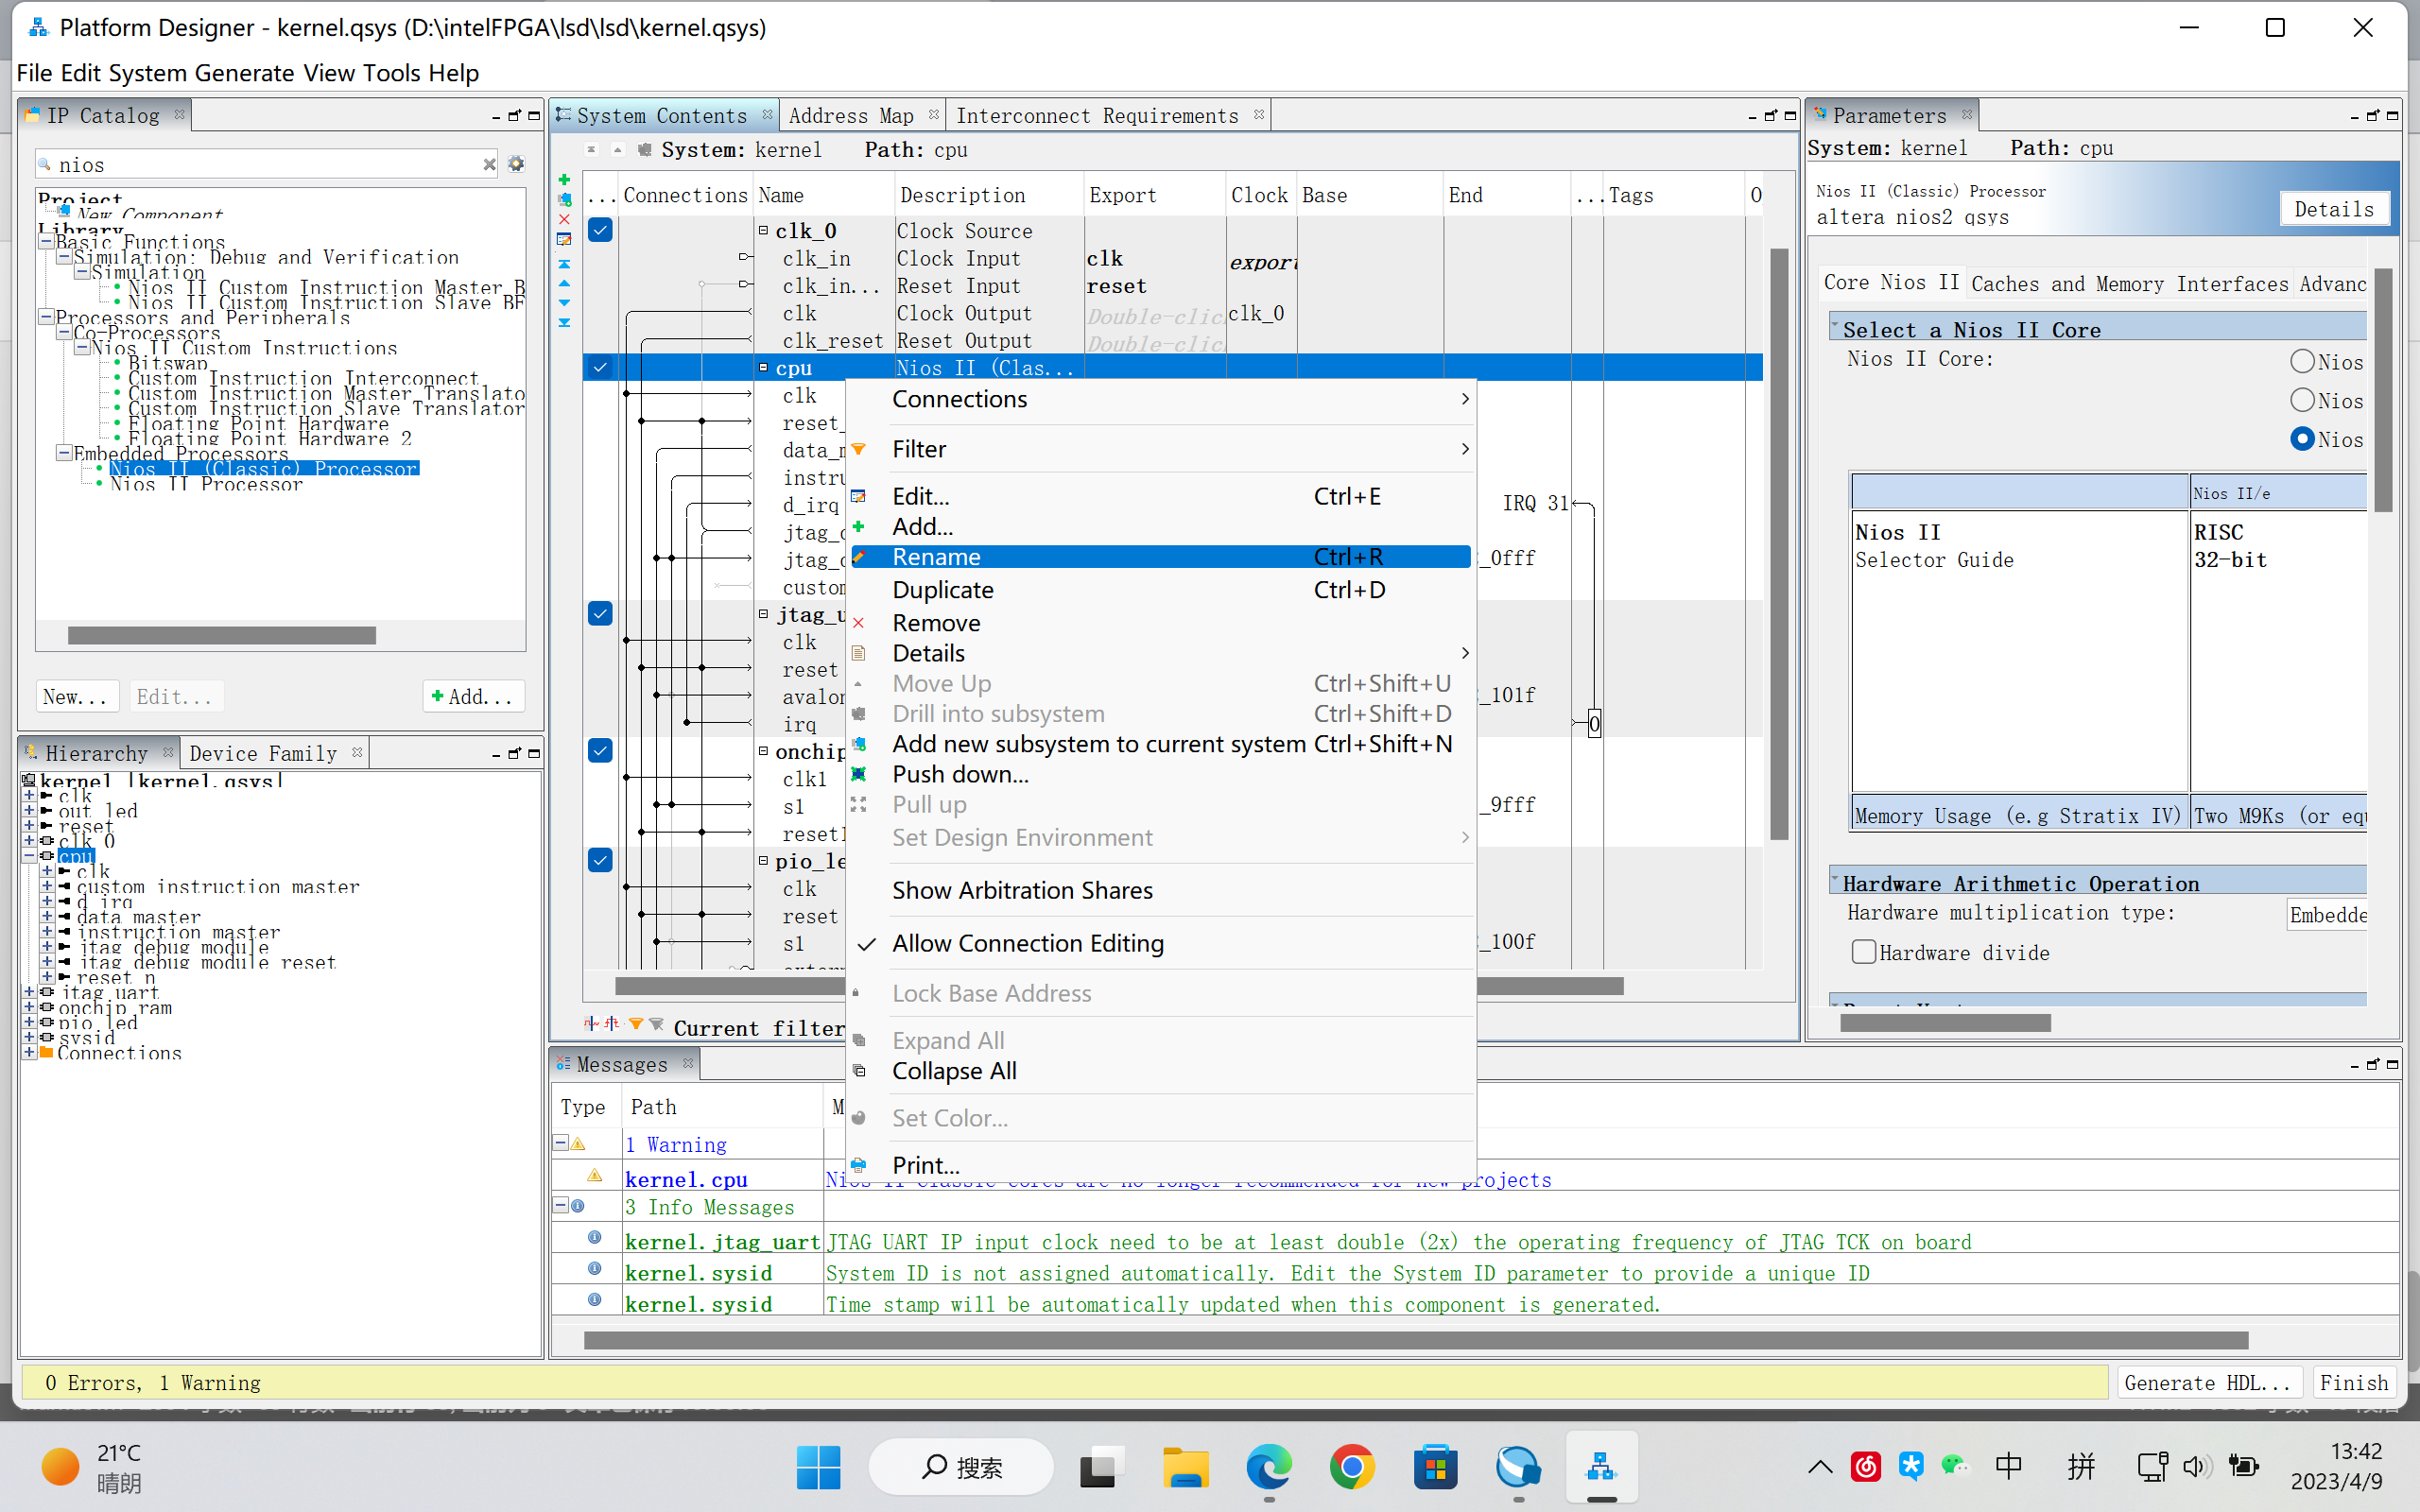The width and height of the screenshot is (2420, 1512).
Task: Click the move-to-top arrow icon
Action: pos(564,264)
